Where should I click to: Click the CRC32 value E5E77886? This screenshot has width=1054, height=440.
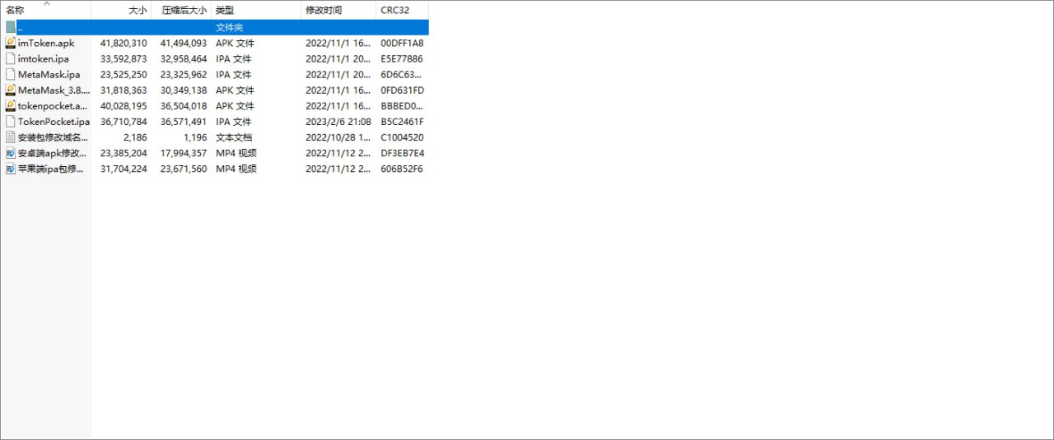[x=402, y=58]
